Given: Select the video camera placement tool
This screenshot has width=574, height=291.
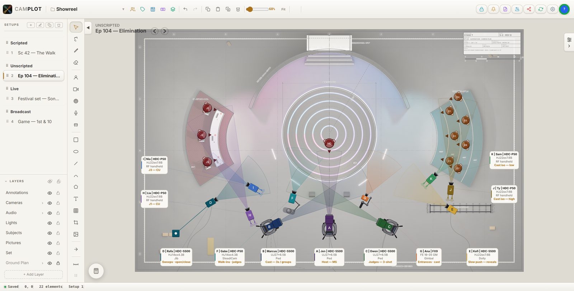Looking at the screenshot, I should click(x=76, y=89).
